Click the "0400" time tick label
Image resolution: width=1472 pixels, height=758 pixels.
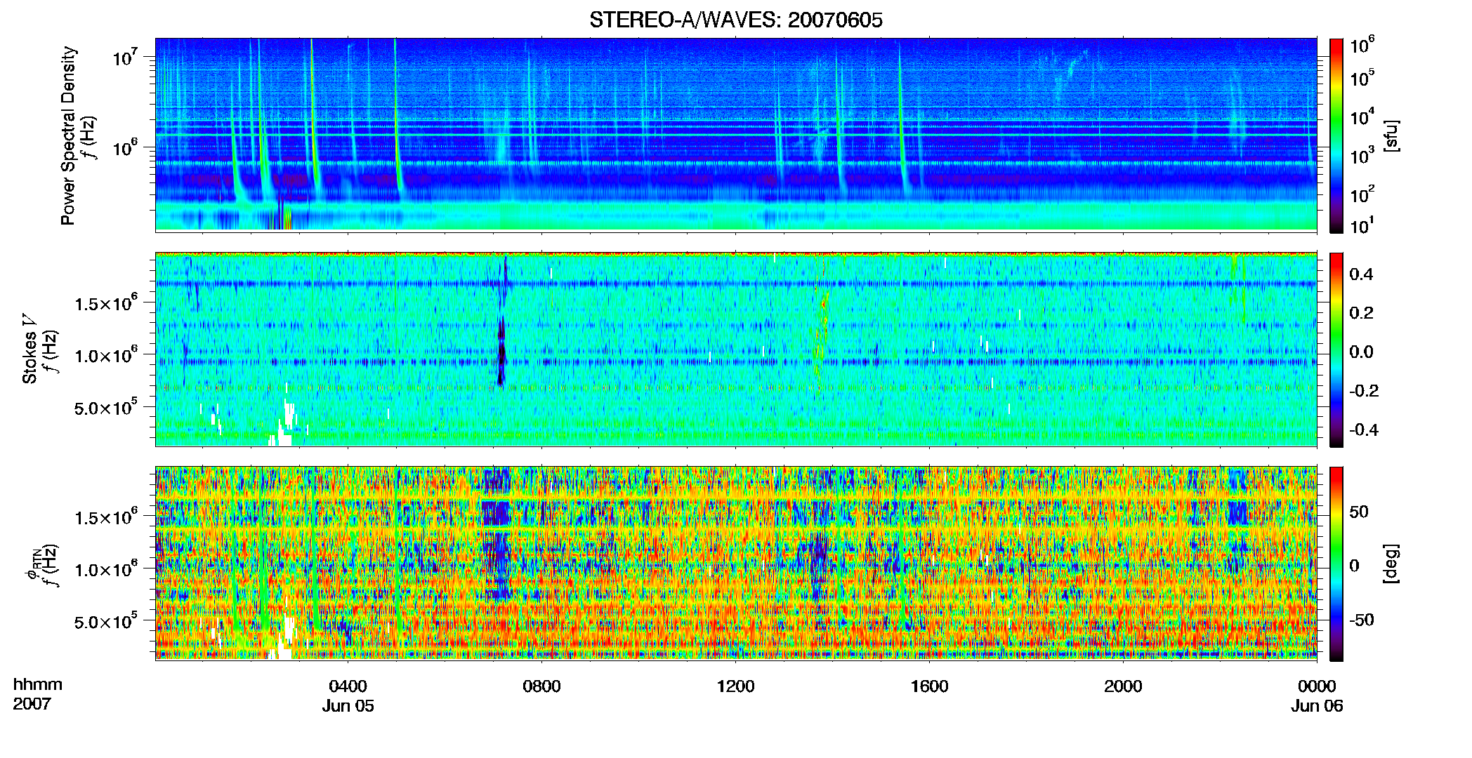pos(348,686)
